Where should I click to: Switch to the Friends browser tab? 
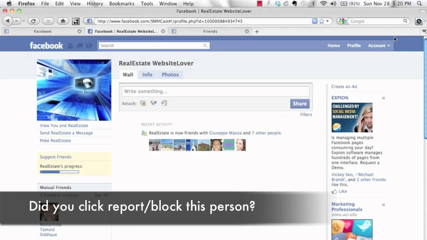210,31
